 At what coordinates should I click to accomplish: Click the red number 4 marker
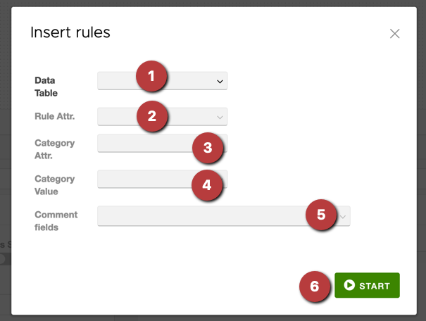[206, 184]
